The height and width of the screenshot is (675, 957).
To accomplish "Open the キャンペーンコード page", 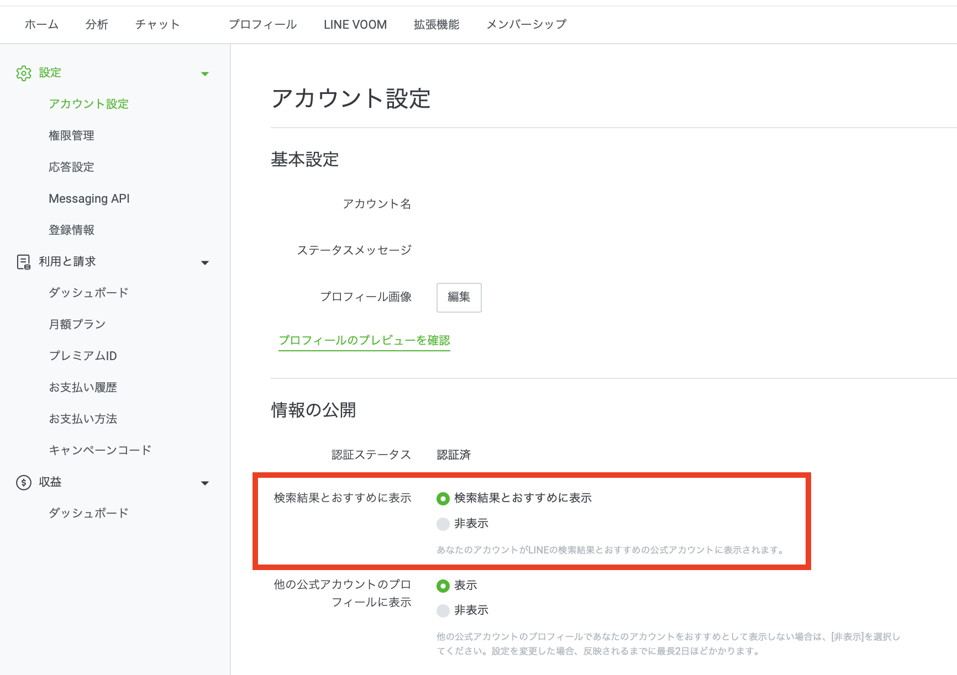I will [100, 450].
